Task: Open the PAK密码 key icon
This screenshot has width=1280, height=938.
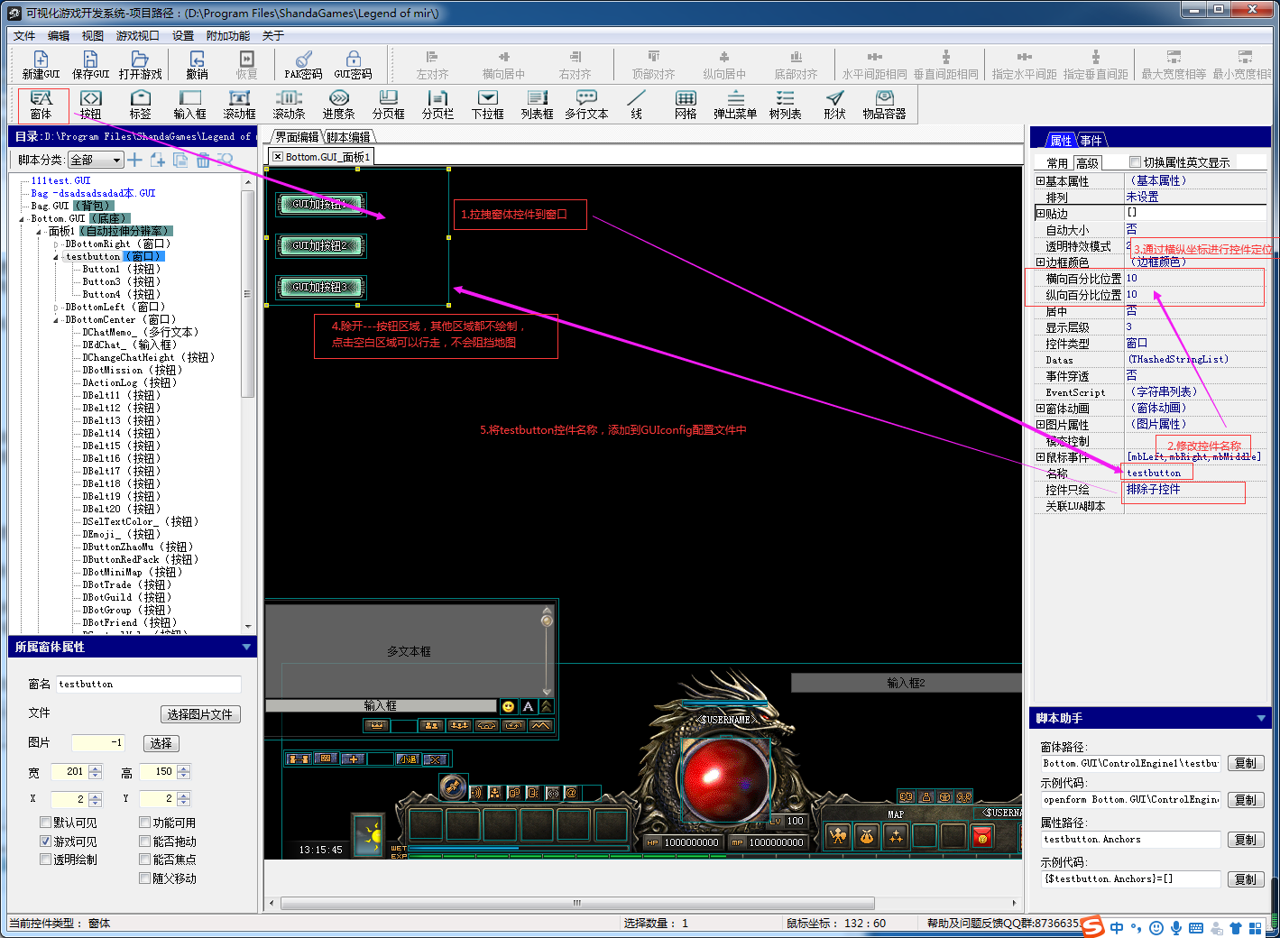Action: coord(303,66)
